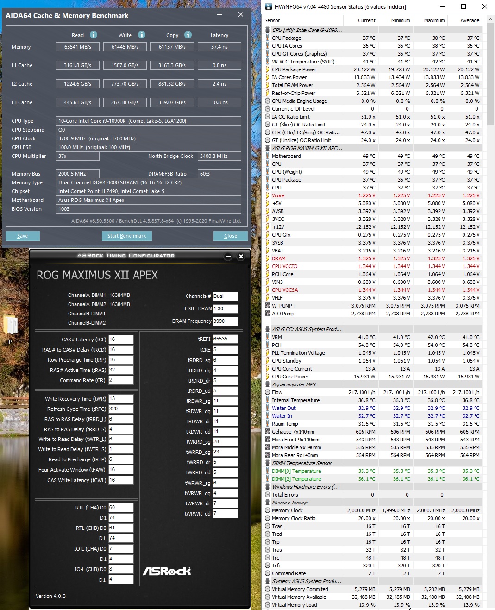Click the lightning icon beside CPU VCCIO
Viewport: 495px width, 610px height.
pyautogui.click(x=268, y=266)
